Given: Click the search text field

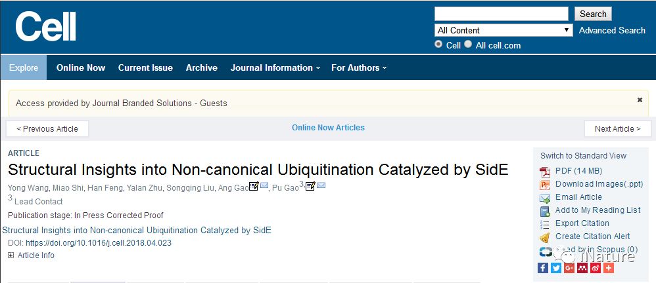Looking at the screenshot, I should pyautogui.click(x=502, y=14).
